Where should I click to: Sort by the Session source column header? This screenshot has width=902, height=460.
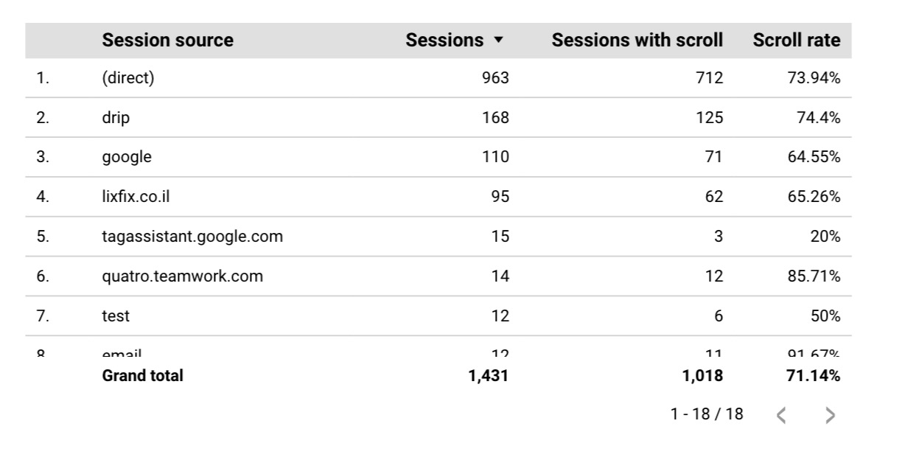pos(167,41)
